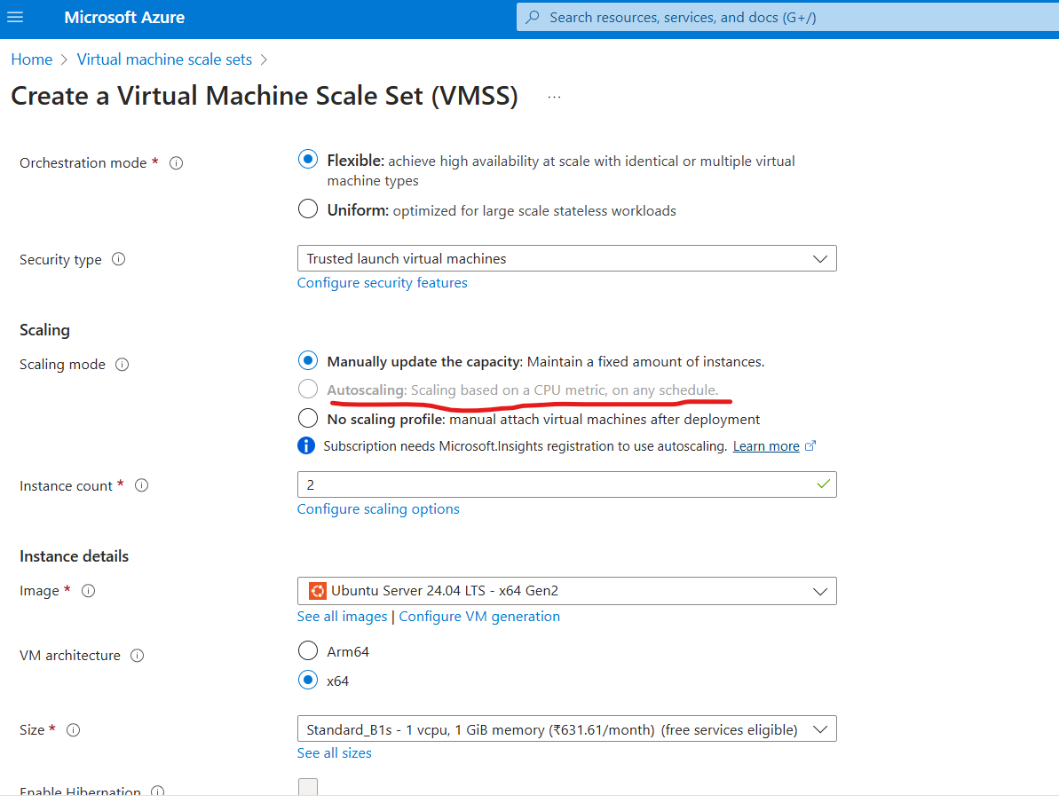The image size is (1059, 803).
Task: Click the search resources, services, and docs box
Action: (x=787, y=17)
